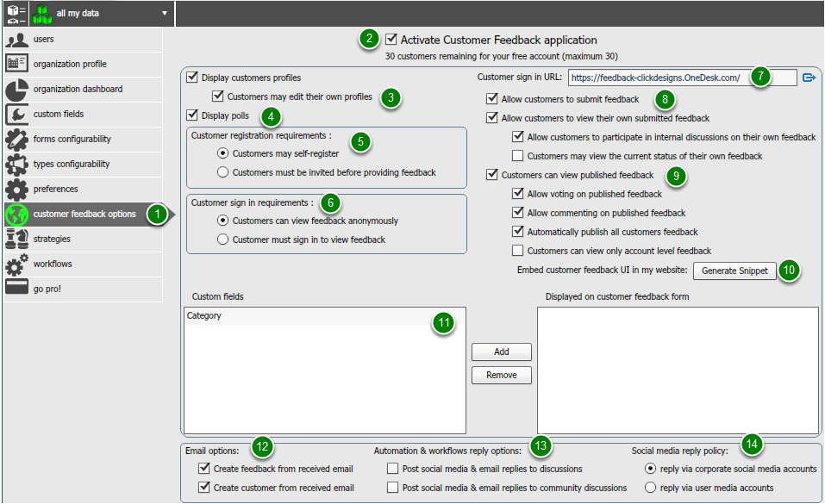Click the custom fields wrench icon

[16, 114]
